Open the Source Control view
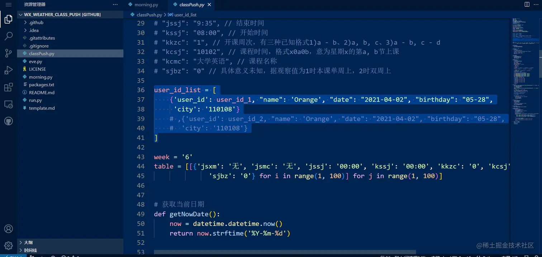The image size is (542, 257). coord(9,53)
